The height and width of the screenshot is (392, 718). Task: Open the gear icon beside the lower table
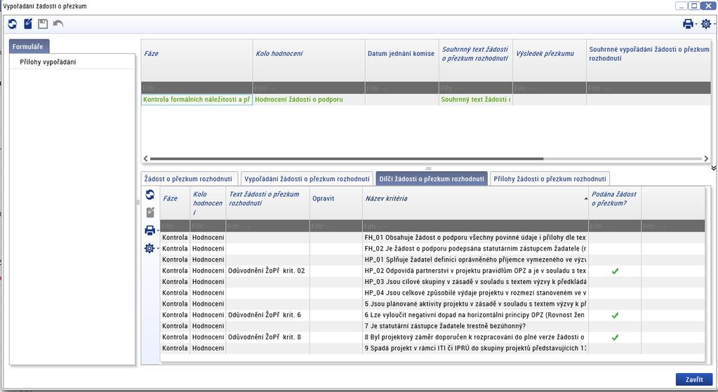coord(149,248)
